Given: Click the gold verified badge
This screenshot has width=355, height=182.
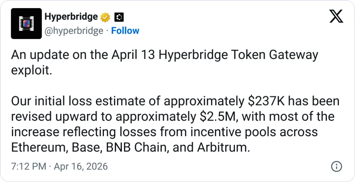Looking at the screenshot, I should [x=106, y=17].
